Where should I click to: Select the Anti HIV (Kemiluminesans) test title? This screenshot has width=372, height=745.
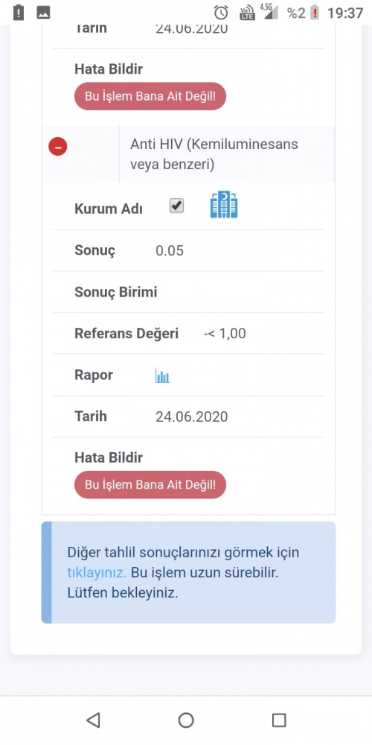214,154
